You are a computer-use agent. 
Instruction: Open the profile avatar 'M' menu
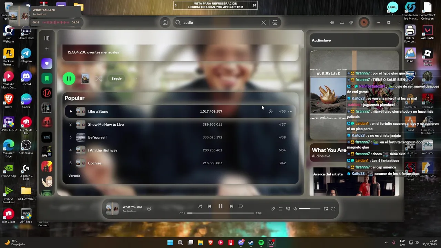click(x=364, y=22)
